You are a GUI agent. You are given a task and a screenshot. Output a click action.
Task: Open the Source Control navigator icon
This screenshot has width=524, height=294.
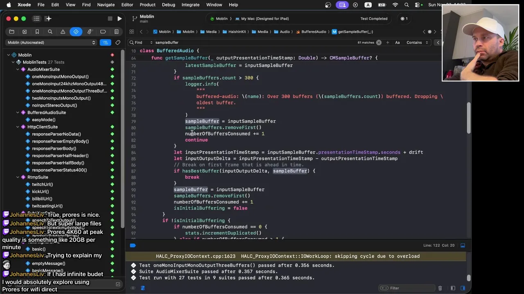(25, 32)
